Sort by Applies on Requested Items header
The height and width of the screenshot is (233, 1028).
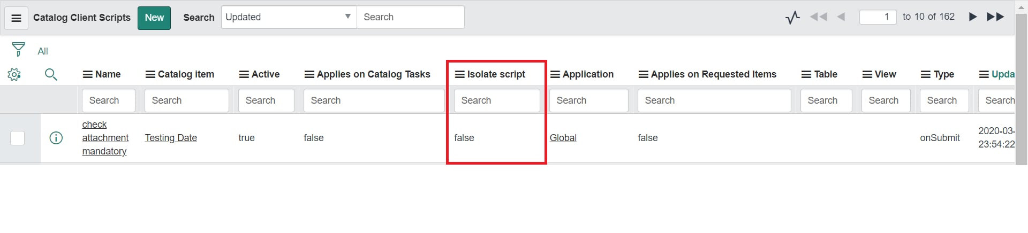(x=714, y=74)
